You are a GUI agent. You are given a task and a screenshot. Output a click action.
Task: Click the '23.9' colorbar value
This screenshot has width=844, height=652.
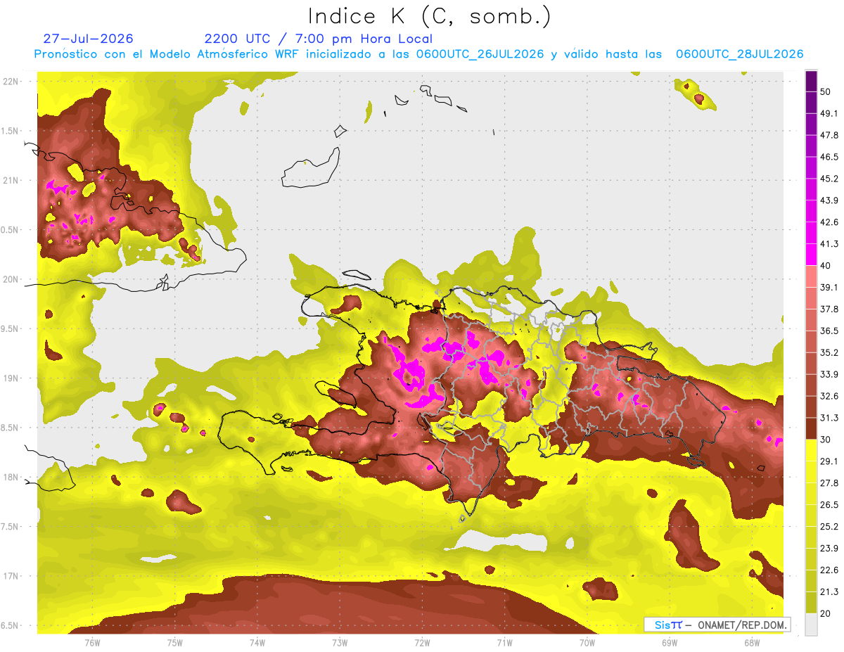[x=829, y=548]
